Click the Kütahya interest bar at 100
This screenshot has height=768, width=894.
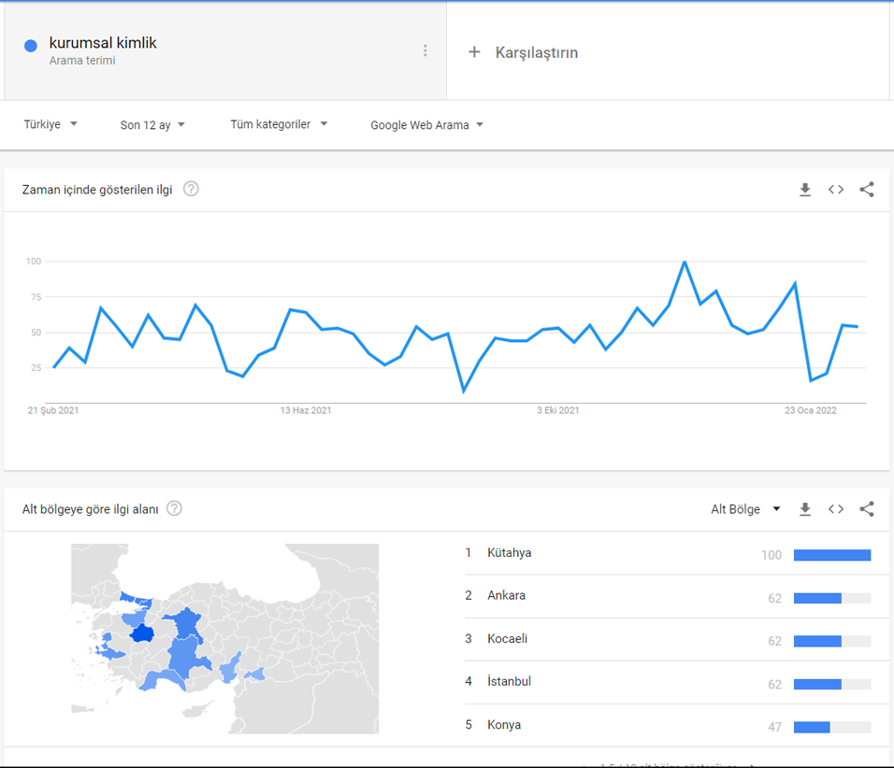tap(832, 555)
